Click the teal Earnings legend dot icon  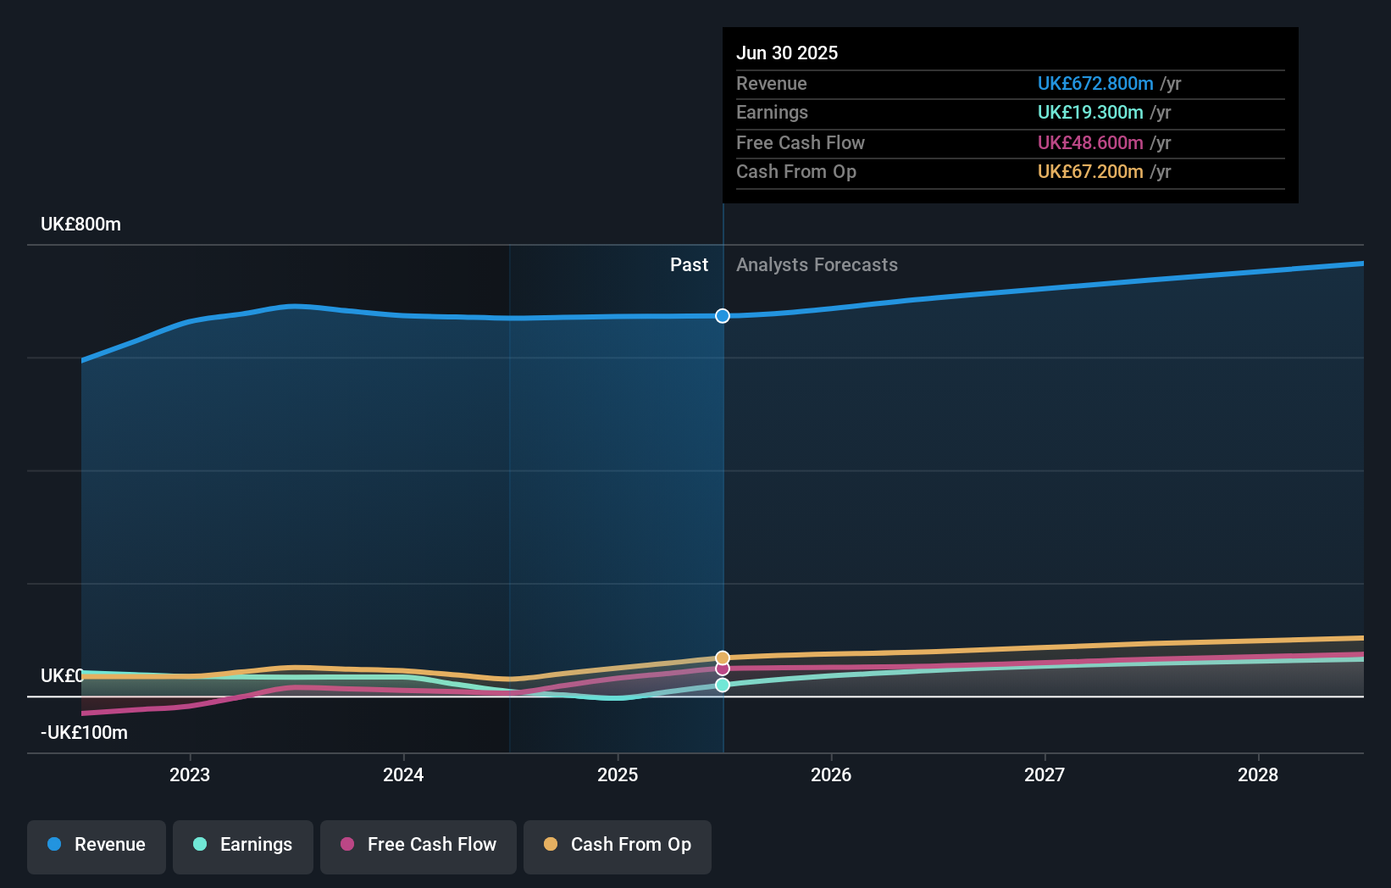(x=199, y=845)
